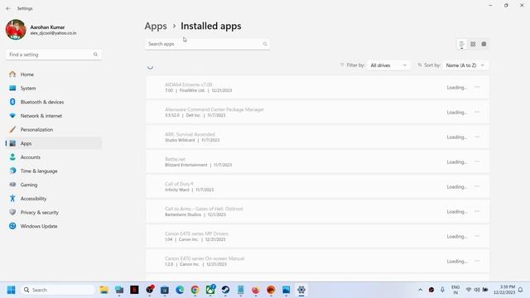Viewport: 530px width, 298px height.
Task: Open more options for AIDA64 Extreme
Action: point(477,87)
